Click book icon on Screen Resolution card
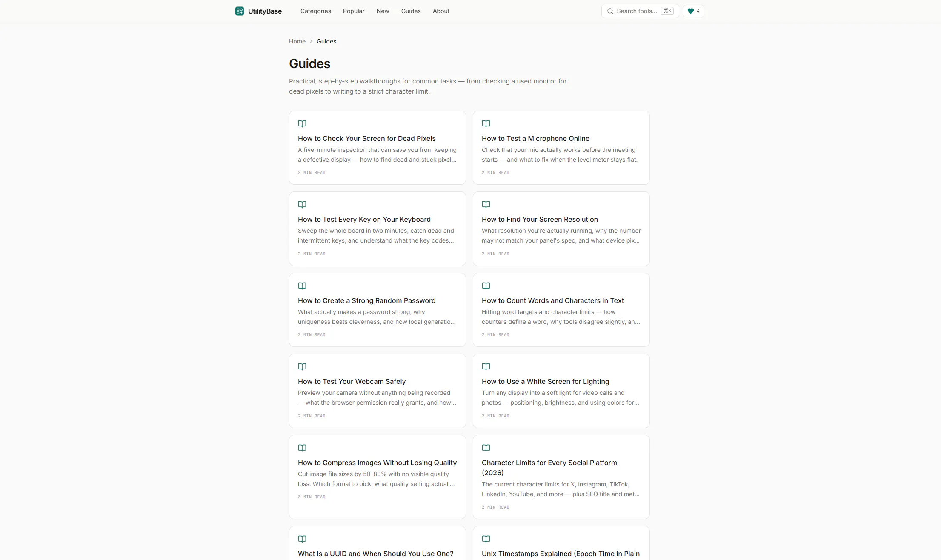Viewport: 941px width, 560px height. 486,205
